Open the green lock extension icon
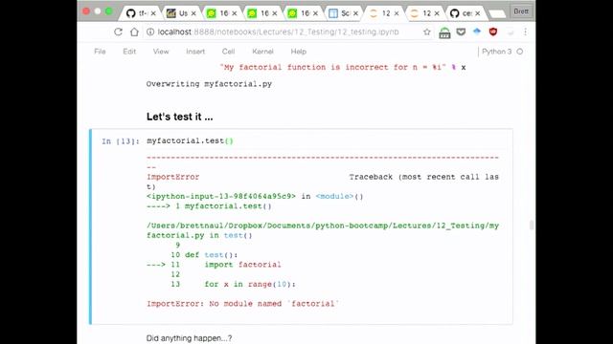The image size is (613, 344). tap(444, 32)
